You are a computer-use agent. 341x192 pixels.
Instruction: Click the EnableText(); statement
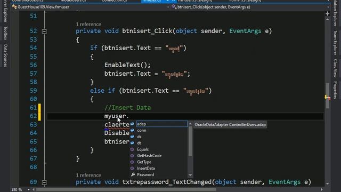pyautogui.click(x=127, y=65)
